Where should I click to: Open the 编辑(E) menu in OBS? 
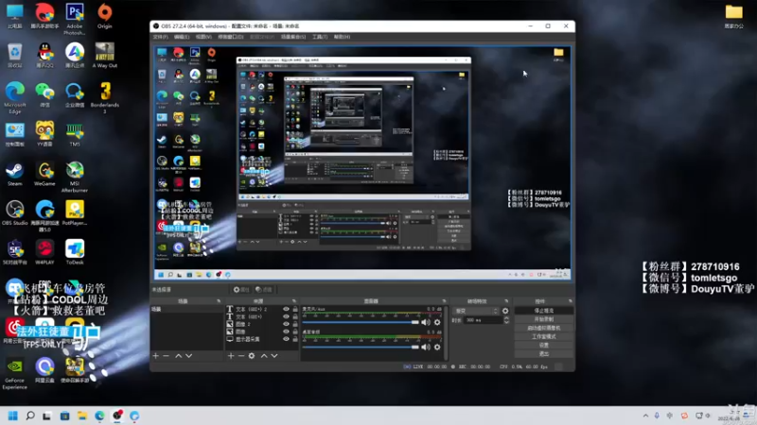point(182,37)
